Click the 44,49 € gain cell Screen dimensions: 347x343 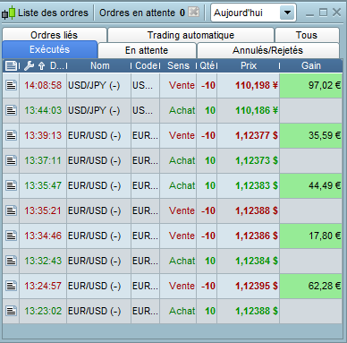[x=310, y=185]
